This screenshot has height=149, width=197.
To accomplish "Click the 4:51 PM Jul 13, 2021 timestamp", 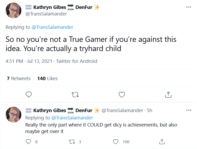I will (29, 61).
